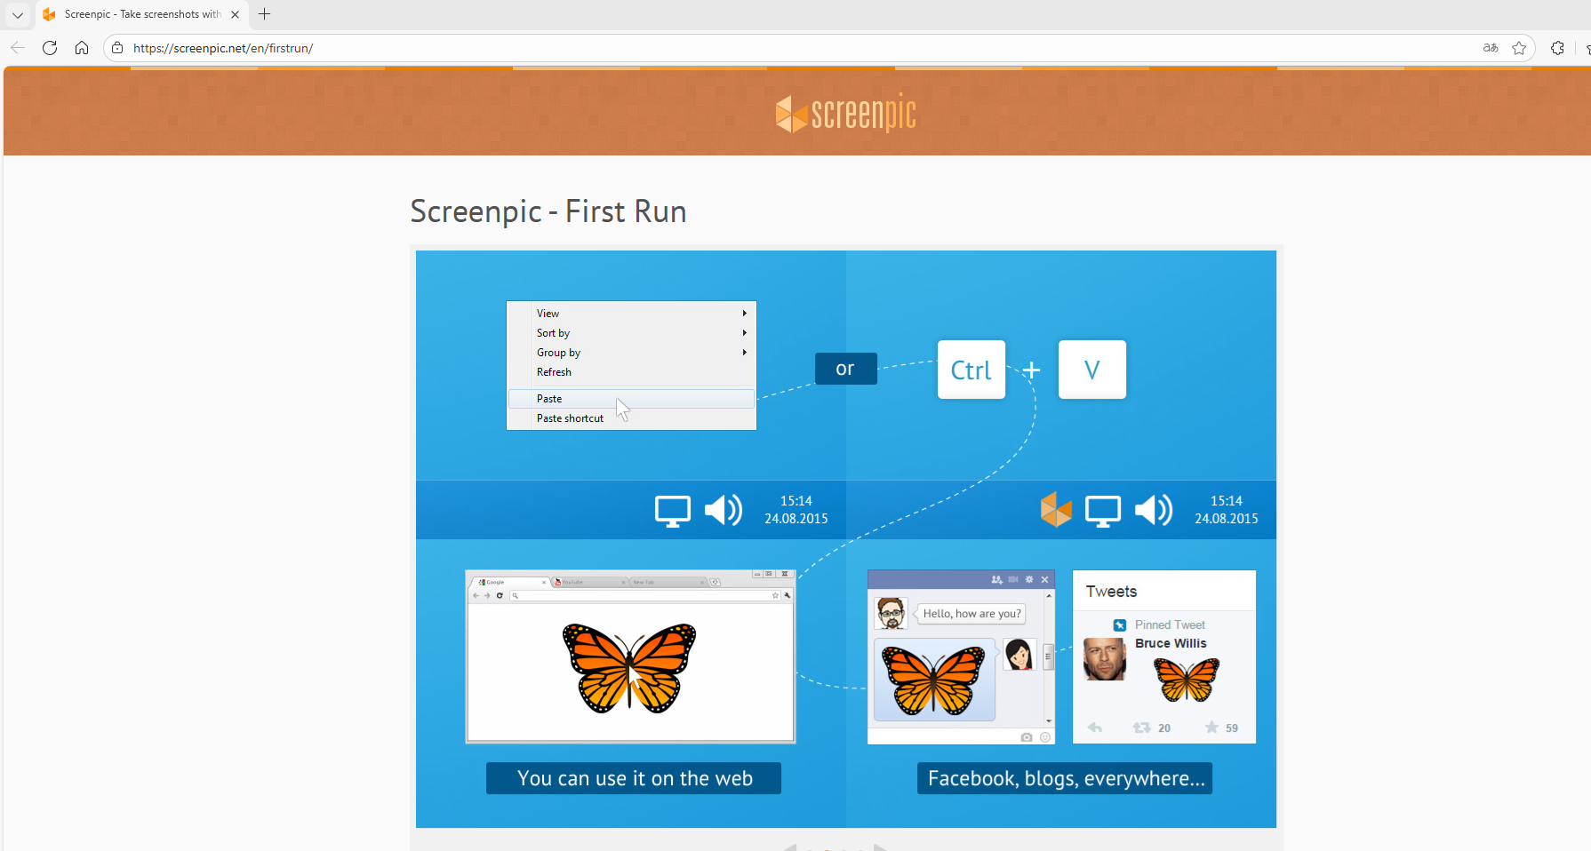
Task: Open the tab search chevron
Action: [x=18, y=14]
